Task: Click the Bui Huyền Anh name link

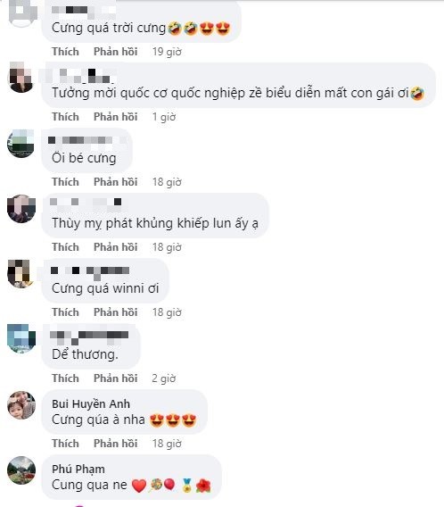Action: coord(91,403)
